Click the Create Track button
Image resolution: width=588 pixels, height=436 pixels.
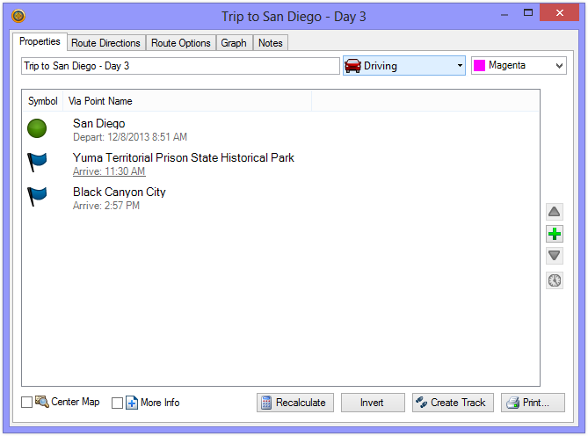click(x=453, y=403)
